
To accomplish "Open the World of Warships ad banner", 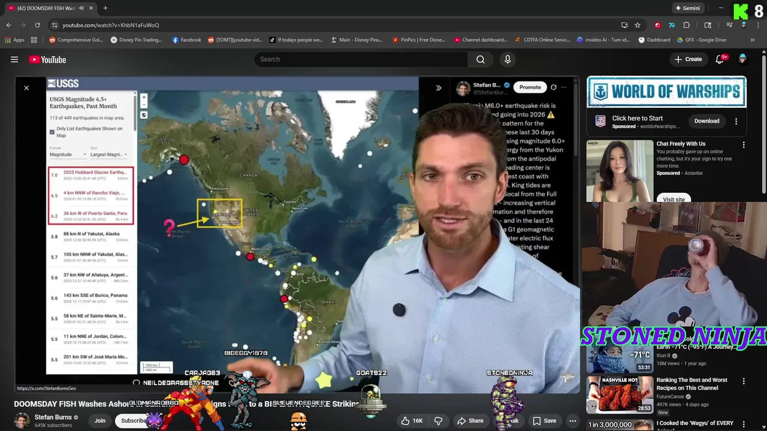I will point(666,92).
